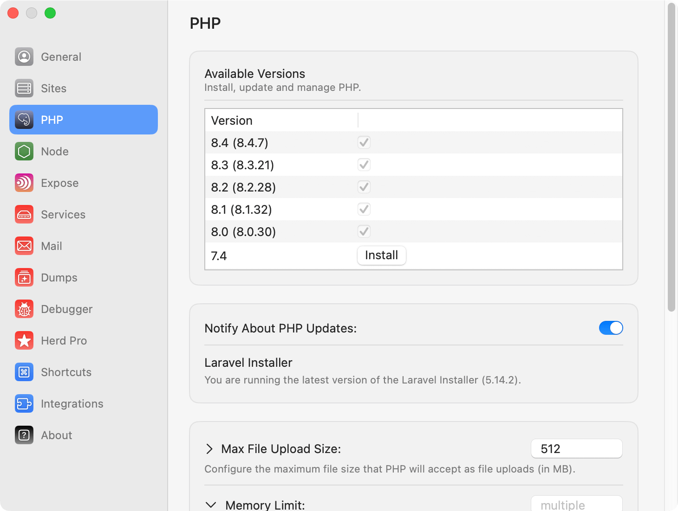
Task: Open the Debugger bug icon
Action: (x=24, y=309)
